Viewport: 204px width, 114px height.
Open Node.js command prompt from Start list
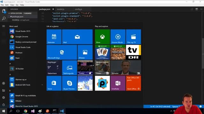pos(25,42)
